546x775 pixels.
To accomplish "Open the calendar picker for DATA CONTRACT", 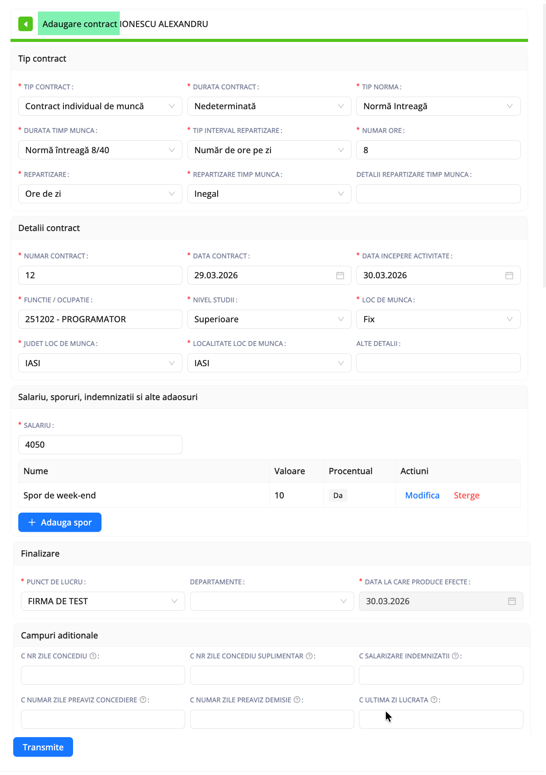I will point(340,275).
